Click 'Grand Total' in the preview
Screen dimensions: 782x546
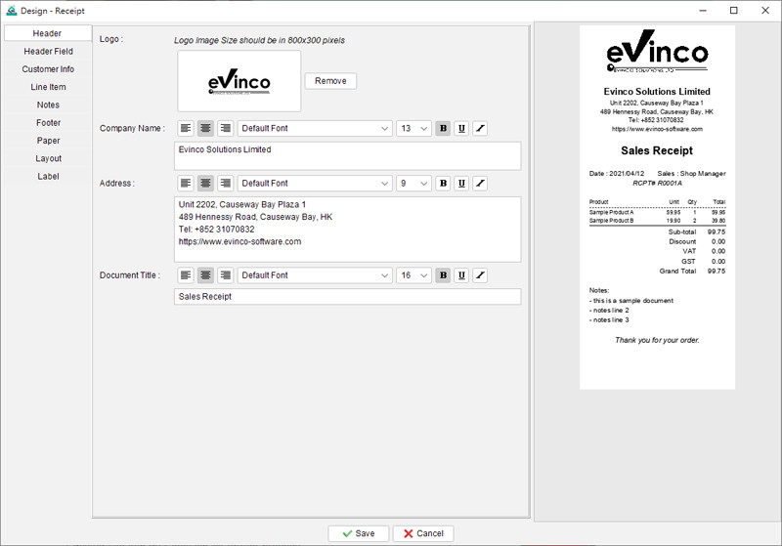(x=677, y=271)
